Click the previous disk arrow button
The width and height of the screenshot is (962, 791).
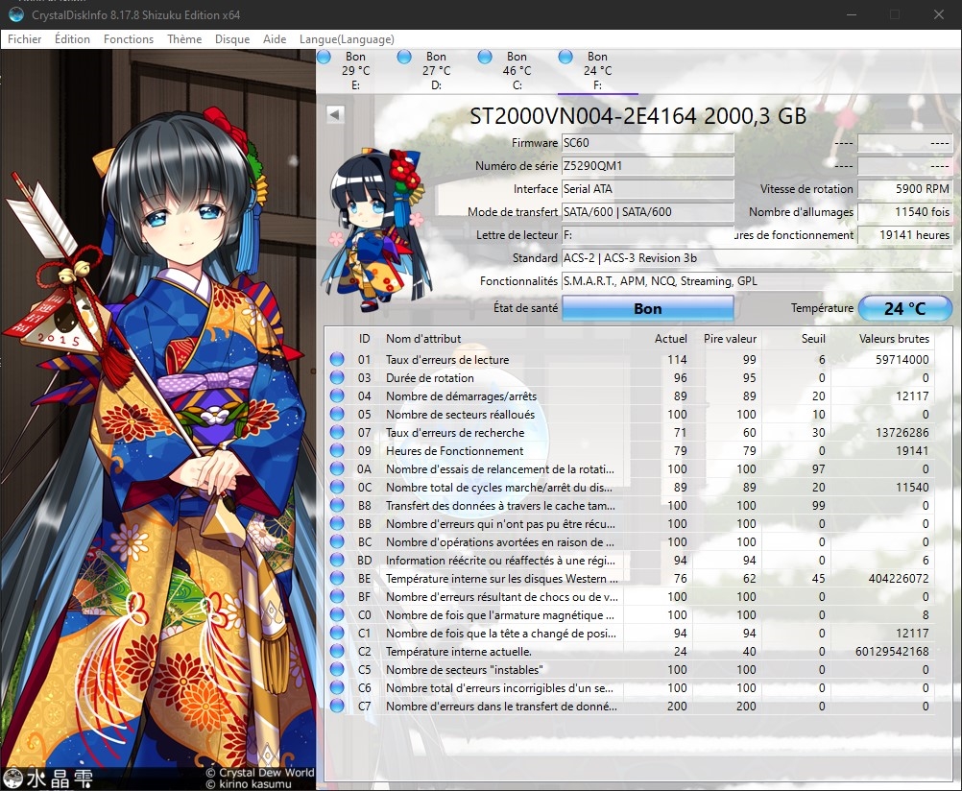click(x=335, y=114)
